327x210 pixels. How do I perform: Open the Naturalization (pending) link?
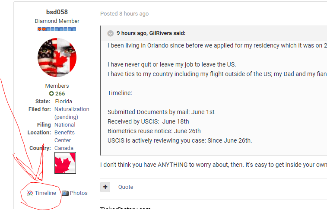click(72, 113)
